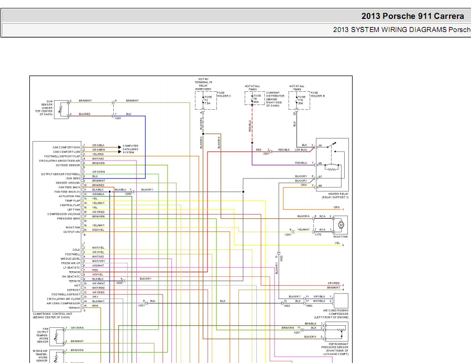Select the 'TERM 30' pin label
Viewport: 471px width, 363px height.
pos(74,272)
